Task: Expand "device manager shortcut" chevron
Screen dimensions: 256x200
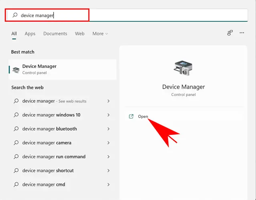Action: 109,171
